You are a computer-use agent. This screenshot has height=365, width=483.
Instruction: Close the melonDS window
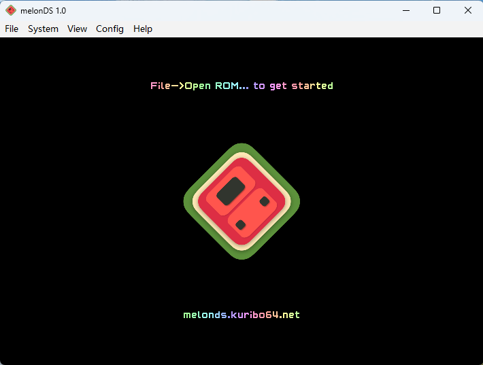[x=467, y=10]
